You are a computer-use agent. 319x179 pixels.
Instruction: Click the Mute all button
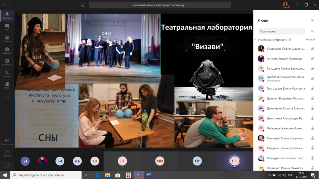310,40
